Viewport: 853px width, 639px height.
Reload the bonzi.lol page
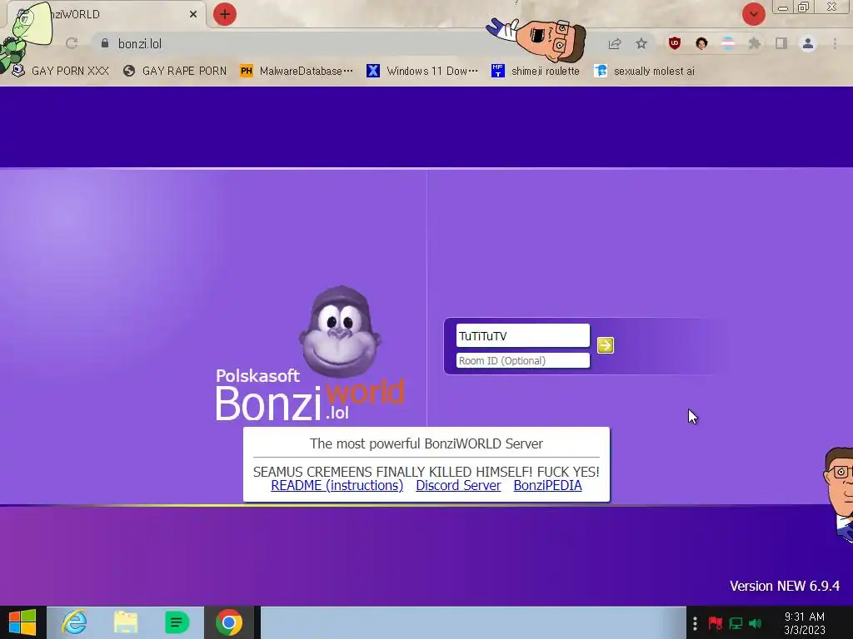[72, 43]
